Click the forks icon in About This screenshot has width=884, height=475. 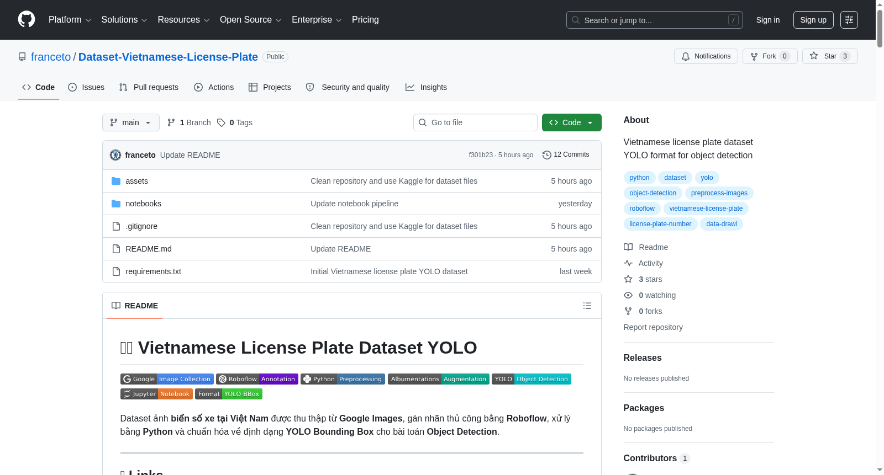(628, 311)
